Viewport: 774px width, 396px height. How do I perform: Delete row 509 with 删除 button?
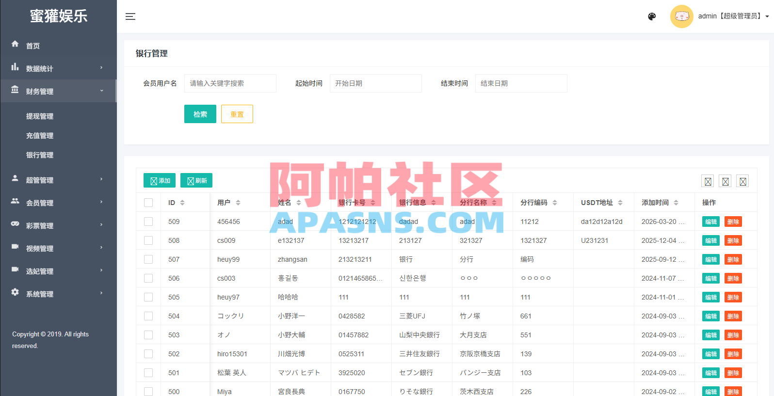click(733, 222)
